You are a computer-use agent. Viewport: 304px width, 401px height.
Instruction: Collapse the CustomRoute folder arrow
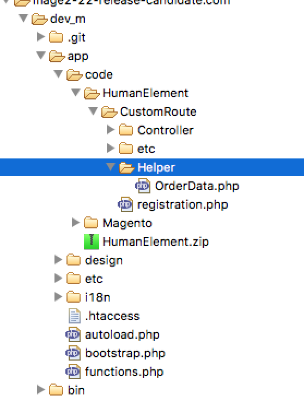tap(93, 111)
